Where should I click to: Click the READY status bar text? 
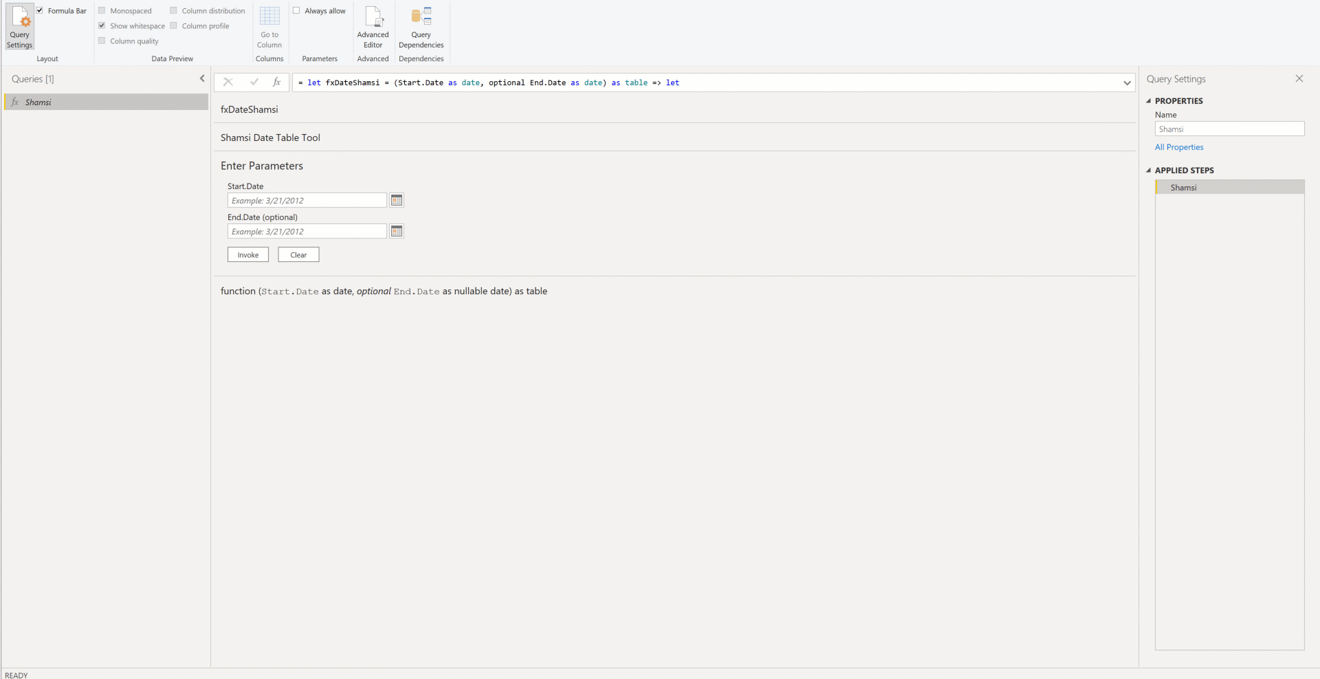coord(16,675)
